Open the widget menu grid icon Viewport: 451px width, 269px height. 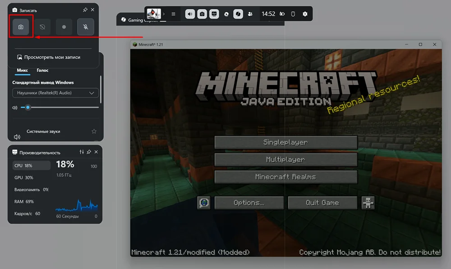[x=174, y=14]
